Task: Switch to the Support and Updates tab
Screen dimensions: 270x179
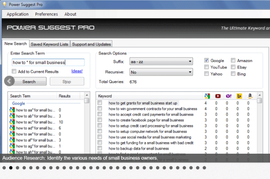Action: click(x=91, y=44)
